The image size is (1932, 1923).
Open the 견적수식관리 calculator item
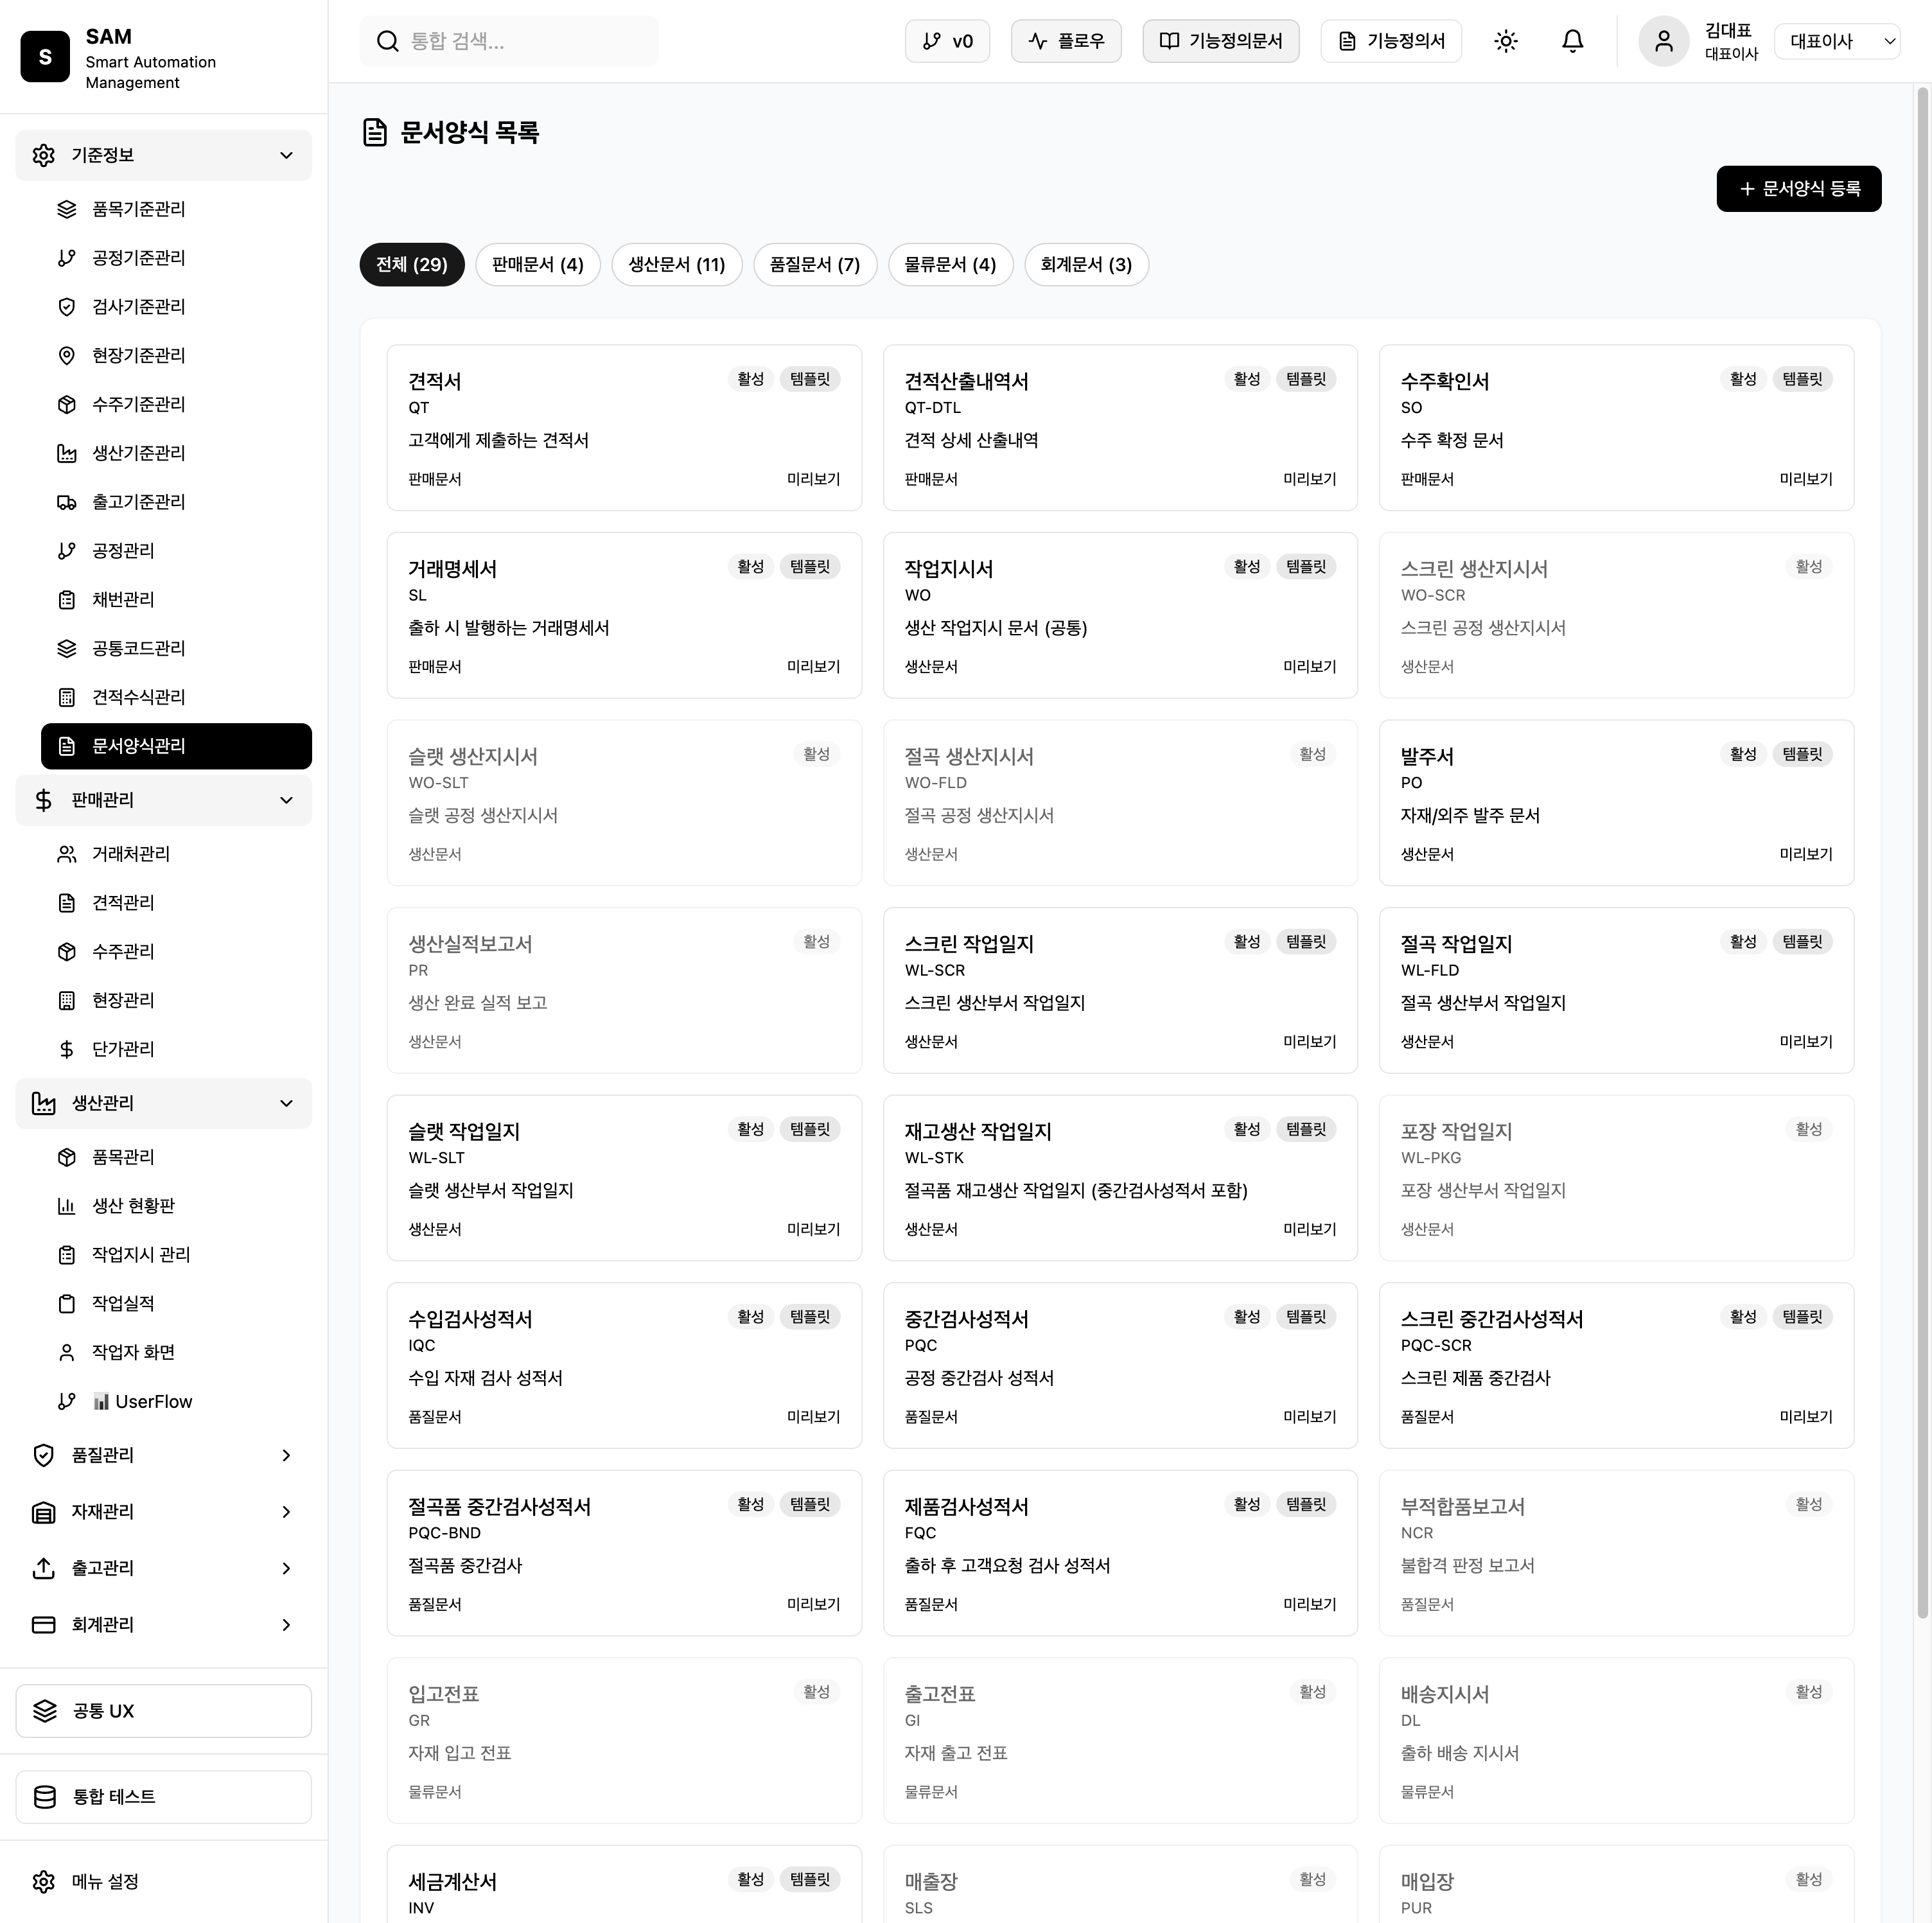[138, 697]
